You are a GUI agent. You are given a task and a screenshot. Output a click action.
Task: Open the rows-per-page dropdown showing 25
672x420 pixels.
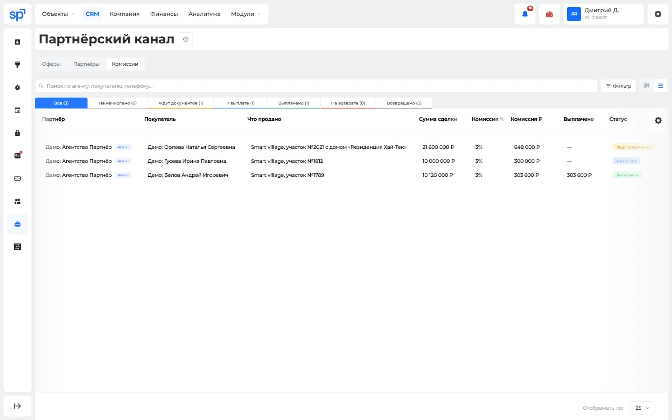click(642, 408)
